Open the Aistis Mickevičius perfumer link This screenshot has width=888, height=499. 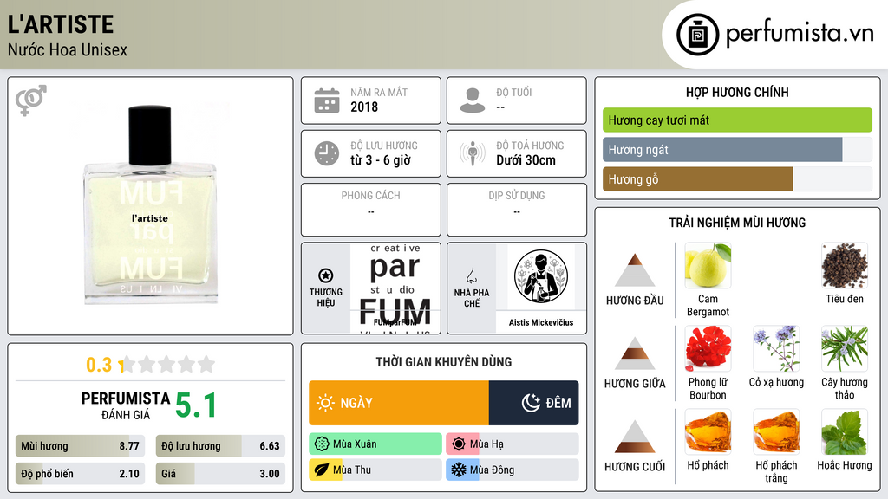(541, 322)
